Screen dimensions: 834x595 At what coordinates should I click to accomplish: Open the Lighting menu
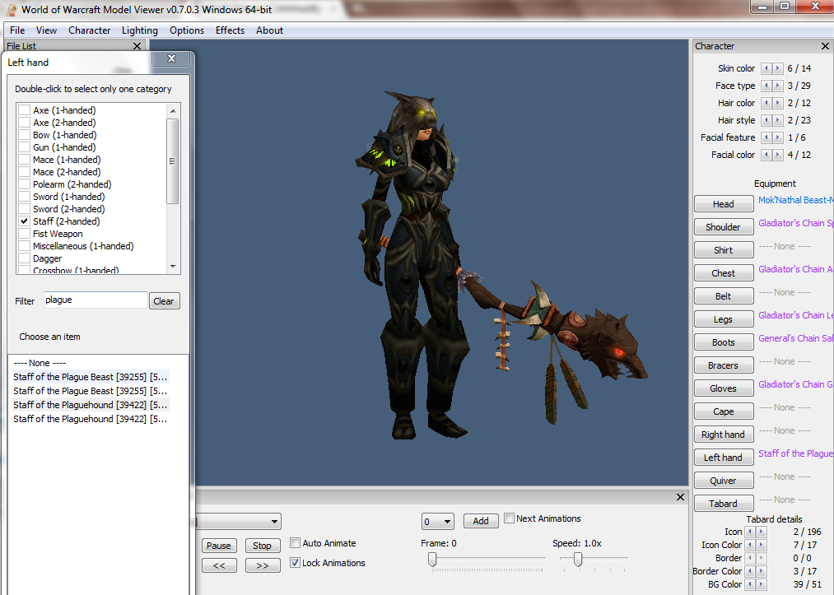click(139, 30)
